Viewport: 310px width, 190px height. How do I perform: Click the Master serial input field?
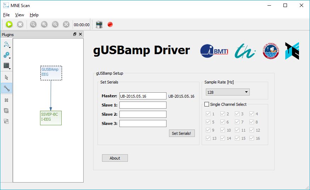pos(143,96)
